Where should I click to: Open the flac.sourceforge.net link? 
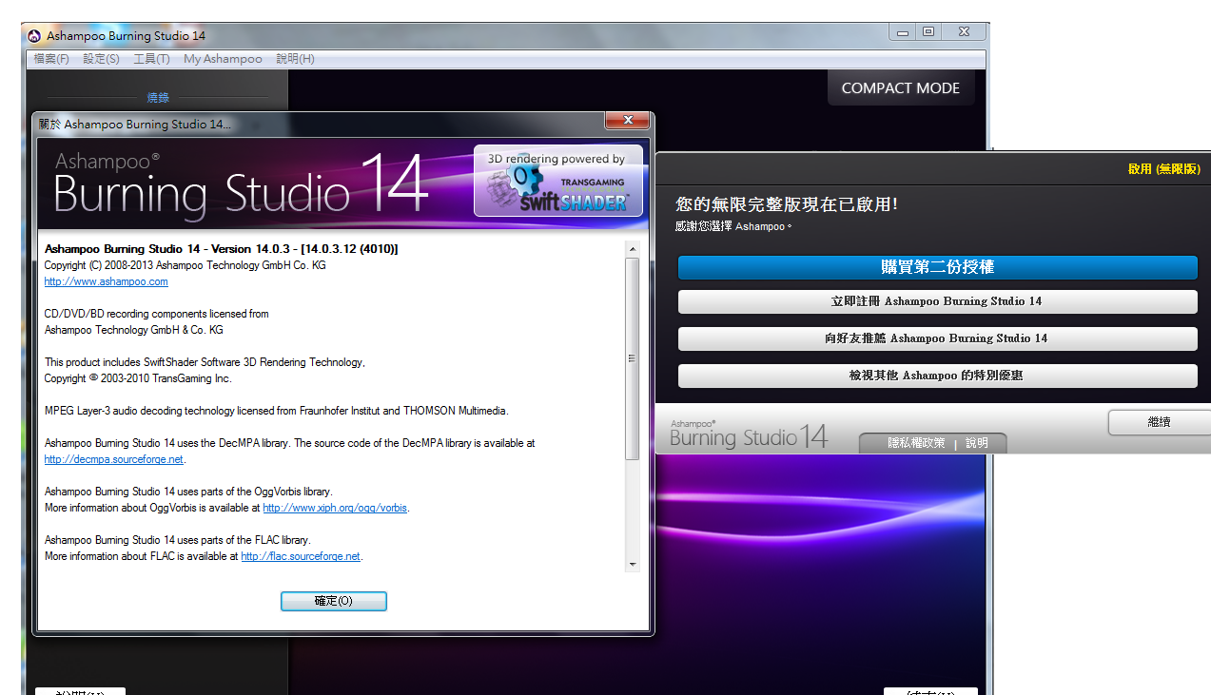301,556
